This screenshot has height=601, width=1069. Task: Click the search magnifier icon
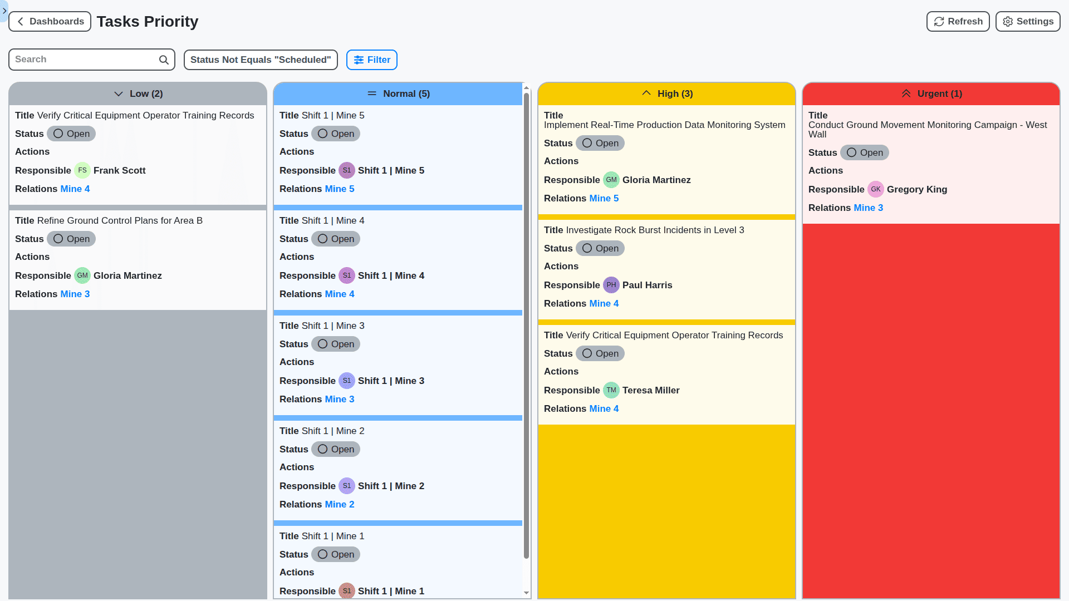tap(164, 59)
